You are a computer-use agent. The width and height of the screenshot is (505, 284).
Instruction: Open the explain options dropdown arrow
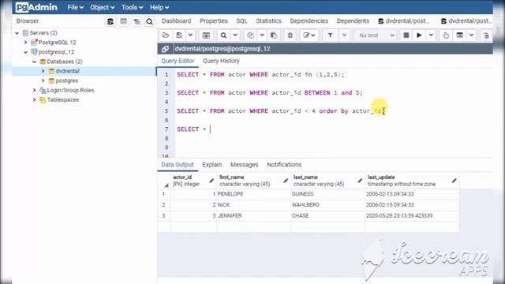tap(471, 35)
